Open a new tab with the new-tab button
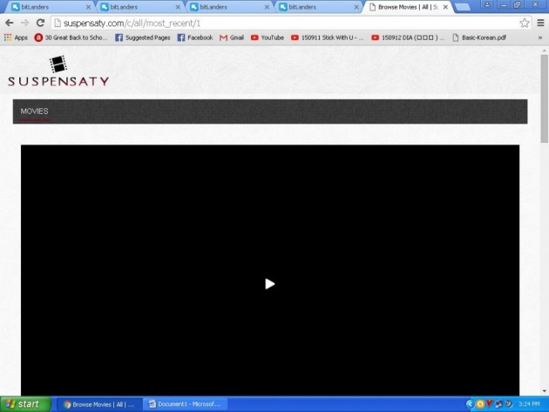 463,7
